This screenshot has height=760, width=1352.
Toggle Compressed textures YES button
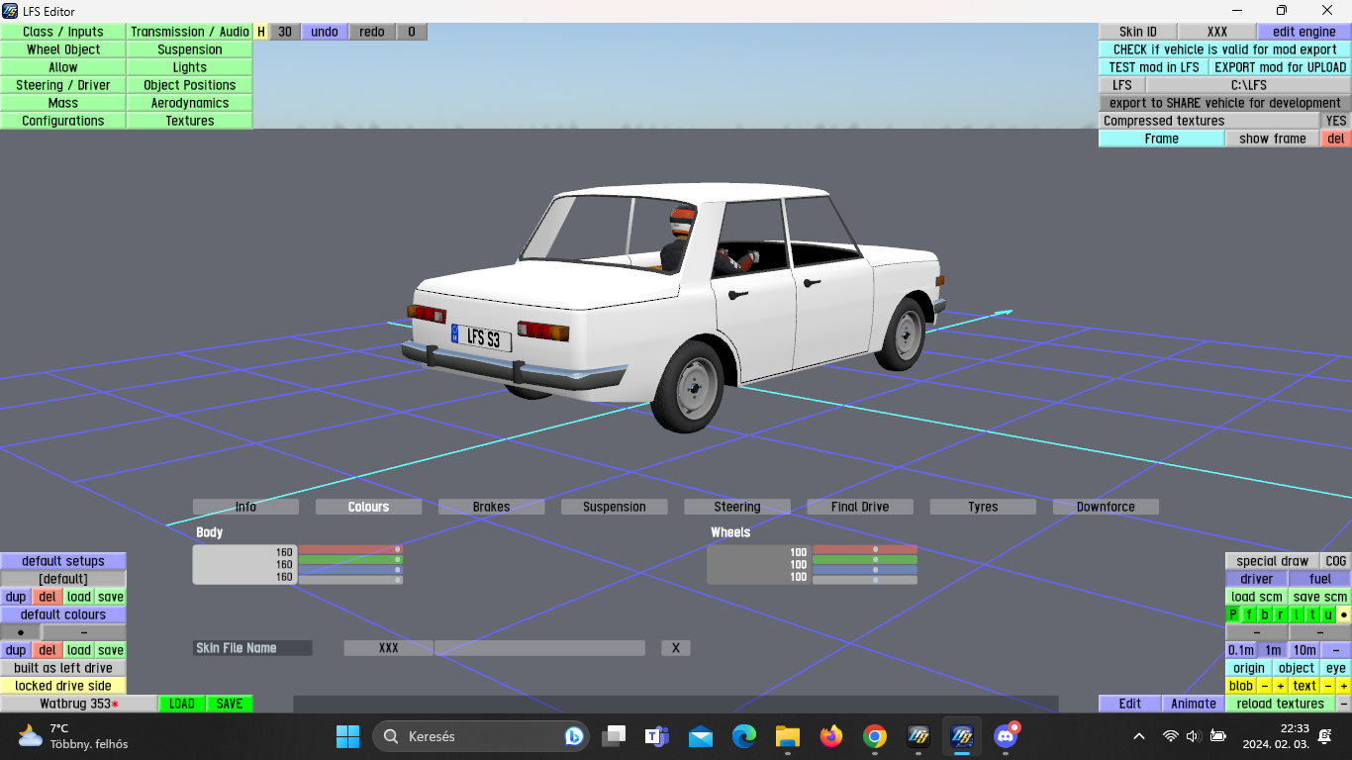tap(1336, 121)
